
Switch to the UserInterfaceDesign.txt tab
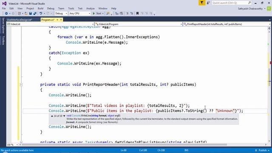point(20,20)
